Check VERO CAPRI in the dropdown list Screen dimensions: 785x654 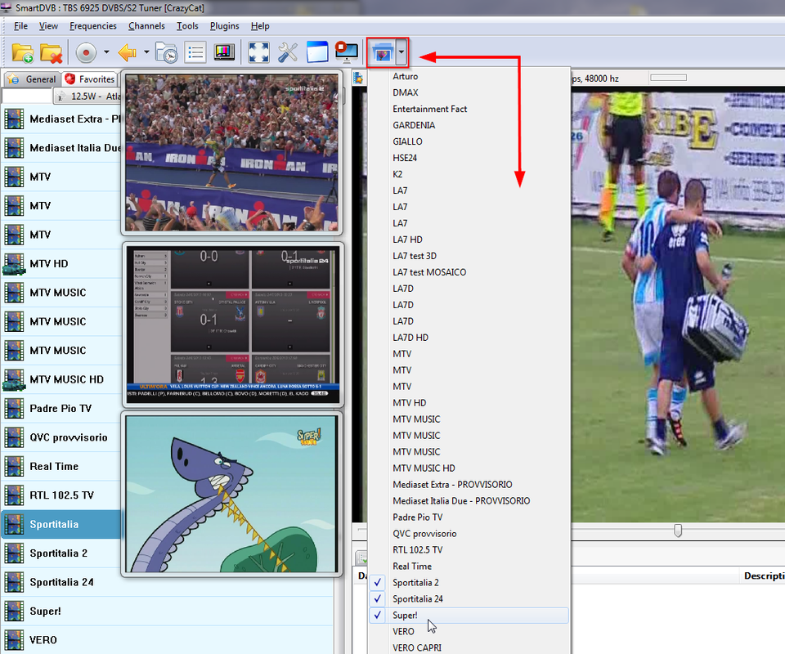point(468,648)
